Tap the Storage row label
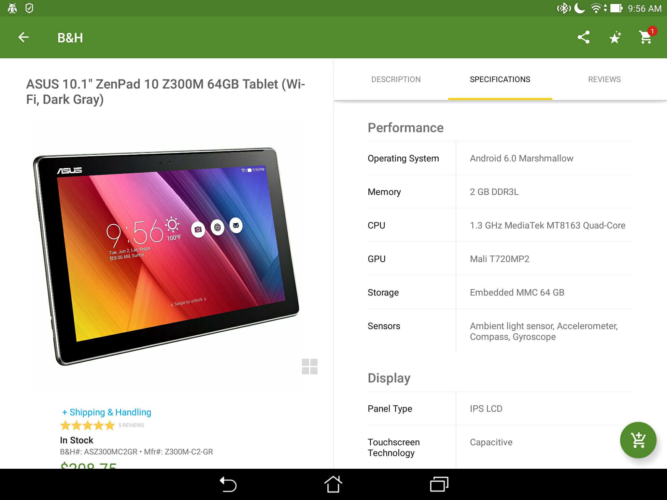Image resolution: width=667 pixels, height=500 pixels. 383,292
